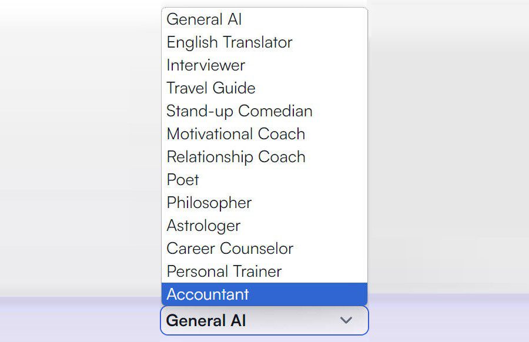529x342 pixels.
Task: Select the Career Counselor role
Action: [x=230, y=249]
